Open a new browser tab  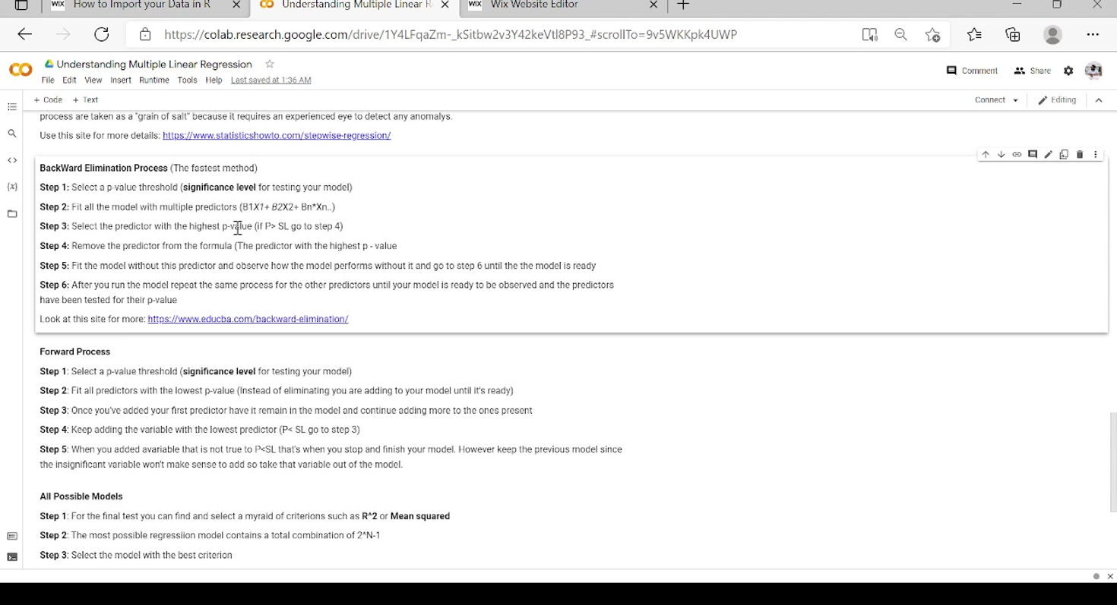pyautogui.click(x=682, y=5)
